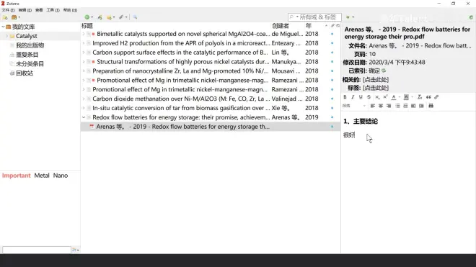Click the tag filter input field

pos(37,250)
